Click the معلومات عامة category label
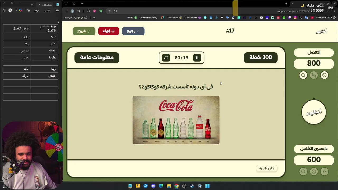This screenshot has height=190, width=338. click(x=97, y=58)
